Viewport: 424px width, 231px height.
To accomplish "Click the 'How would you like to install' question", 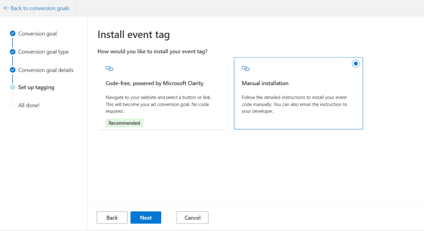I will (152, 52).
